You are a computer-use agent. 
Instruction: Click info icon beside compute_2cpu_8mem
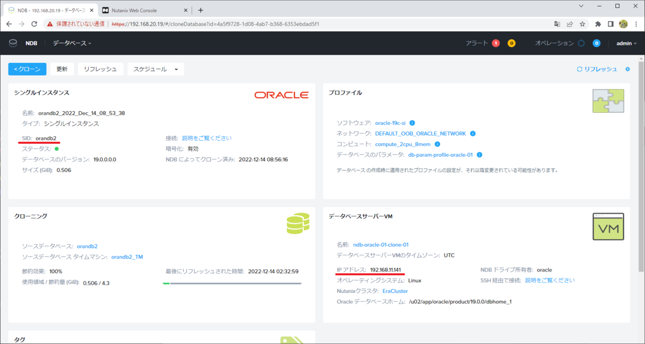[x=438, y=144]
